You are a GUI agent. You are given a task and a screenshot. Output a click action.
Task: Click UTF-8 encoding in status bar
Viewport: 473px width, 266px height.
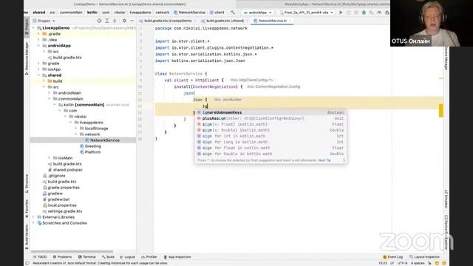click(x=402, y=263)
